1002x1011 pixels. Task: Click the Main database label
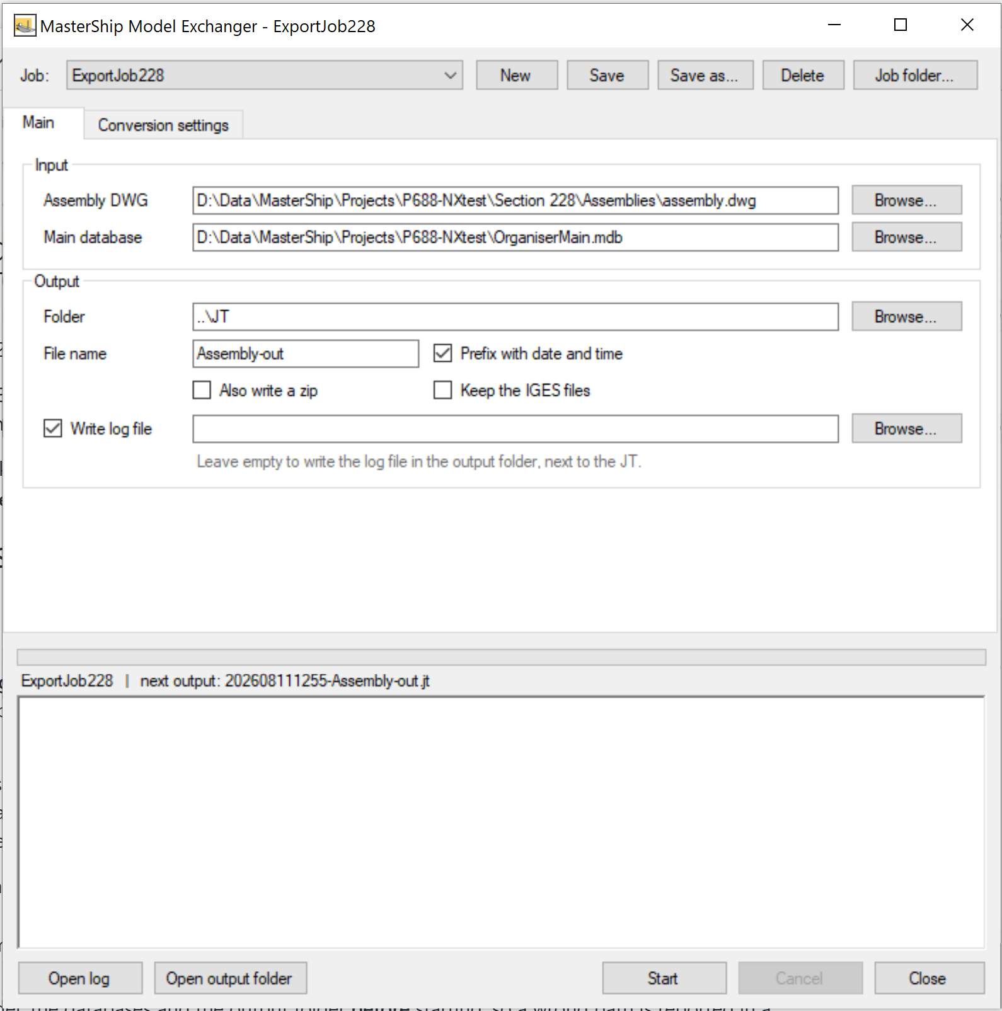click(x=93, y=238)
